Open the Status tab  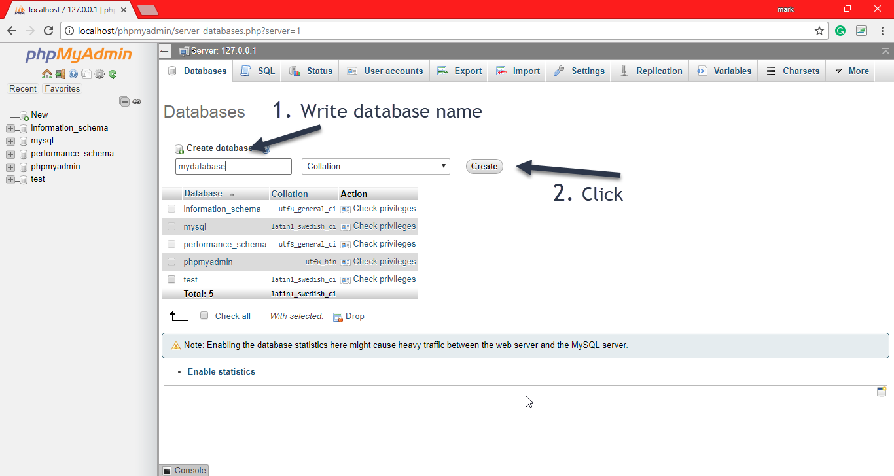click(x=310, y=71)
